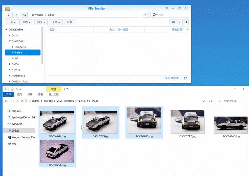Click the 设置 settings button
249x176 pixels.
(69, 22)
